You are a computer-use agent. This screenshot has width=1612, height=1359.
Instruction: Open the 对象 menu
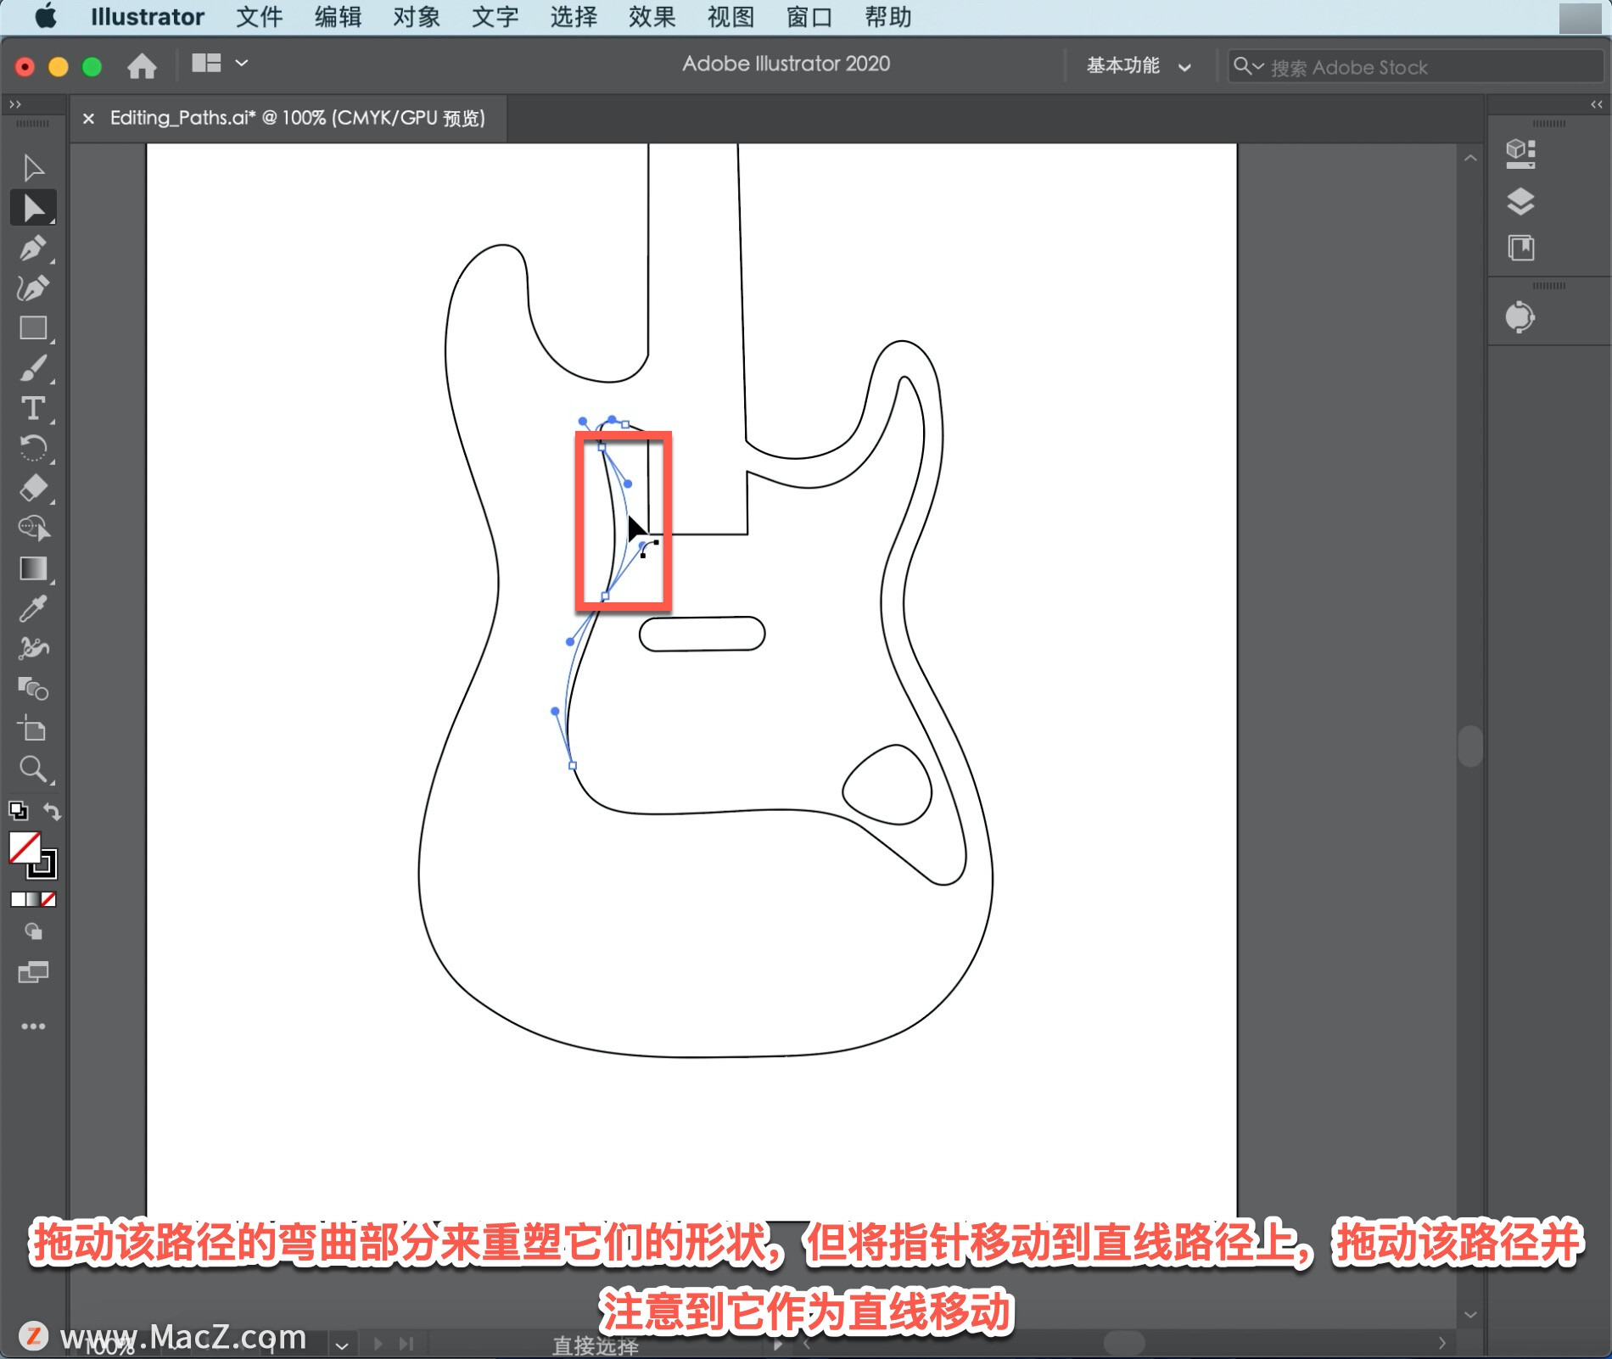coord(416,17)
